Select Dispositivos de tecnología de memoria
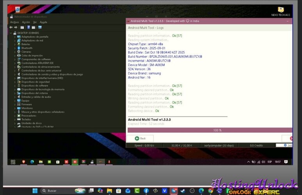The height and width of the screenshot is (195, 302). click(x=43, y=89)
